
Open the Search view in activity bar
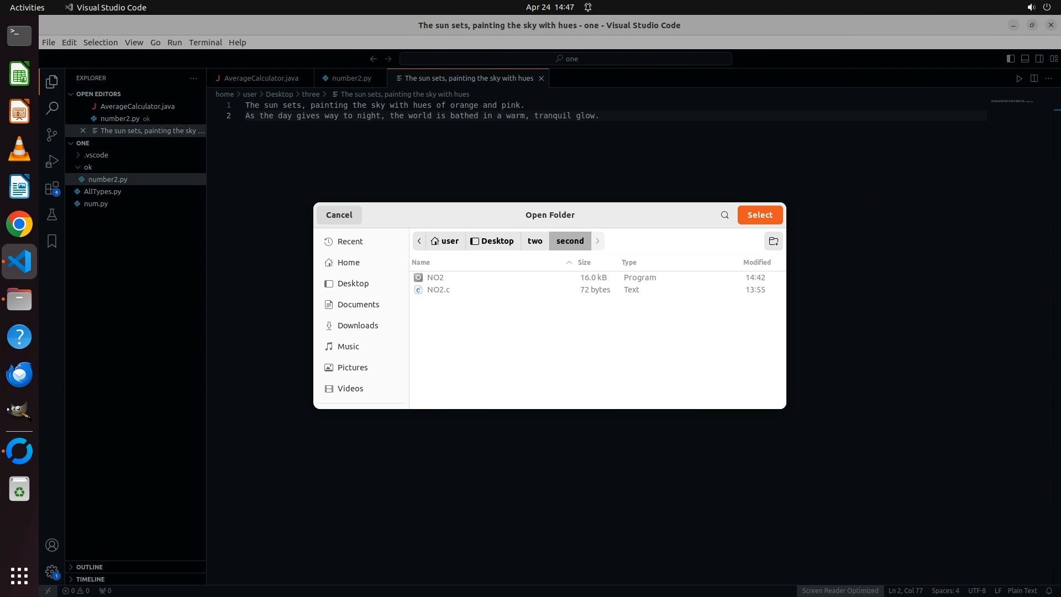pyautogui.click(x=52, y=108)
